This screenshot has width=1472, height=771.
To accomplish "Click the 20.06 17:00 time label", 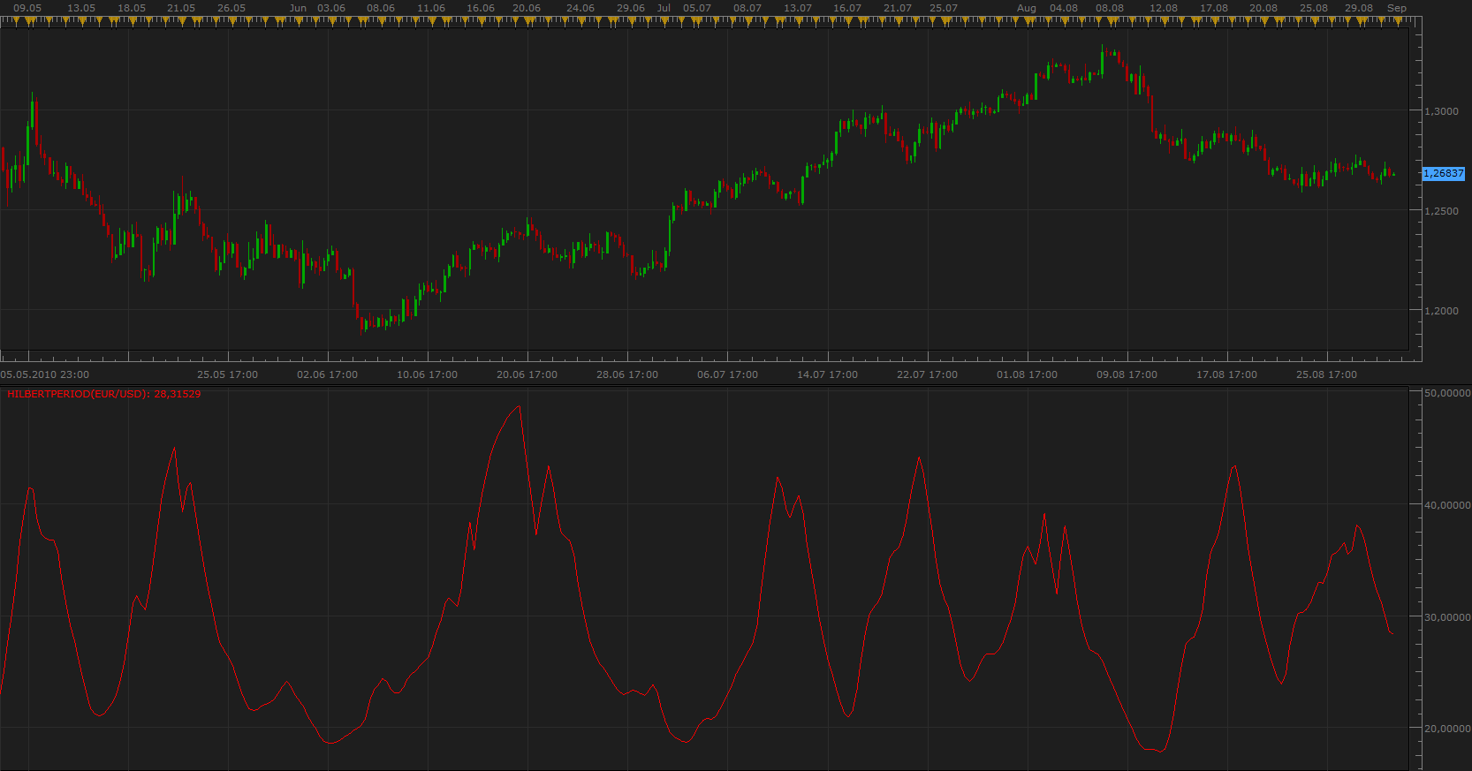I will [527, 374].
